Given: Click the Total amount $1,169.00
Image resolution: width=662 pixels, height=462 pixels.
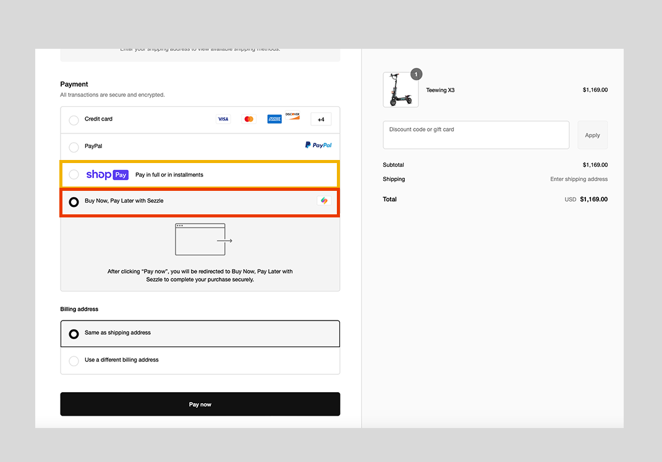Looking at the screenshot, I should click(x=593, y=199).
